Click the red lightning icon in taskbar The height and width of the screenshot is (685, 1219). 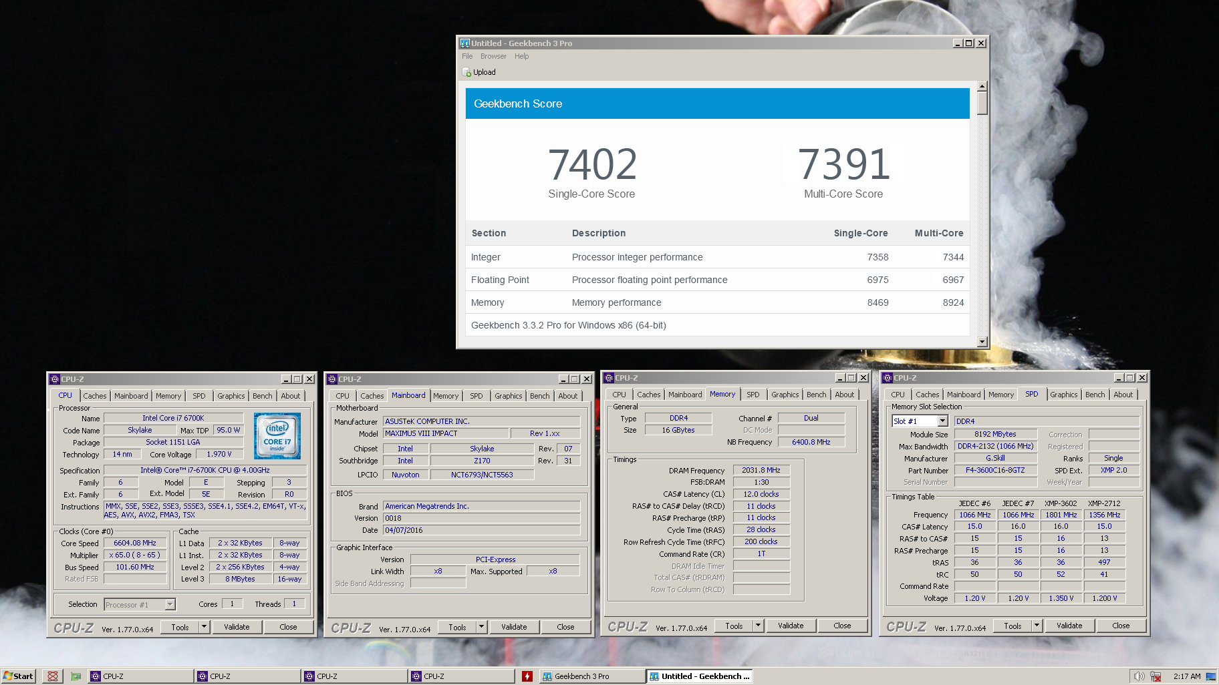[x=527, y=676]
